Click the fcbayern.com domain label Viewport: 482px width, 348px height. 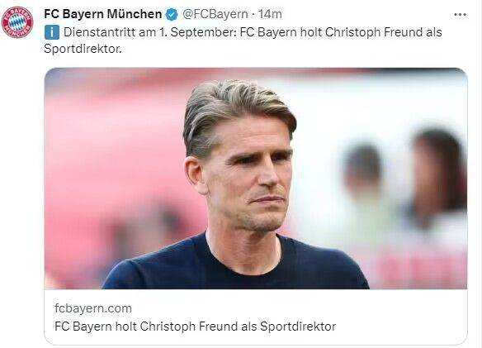click(93, 308)
